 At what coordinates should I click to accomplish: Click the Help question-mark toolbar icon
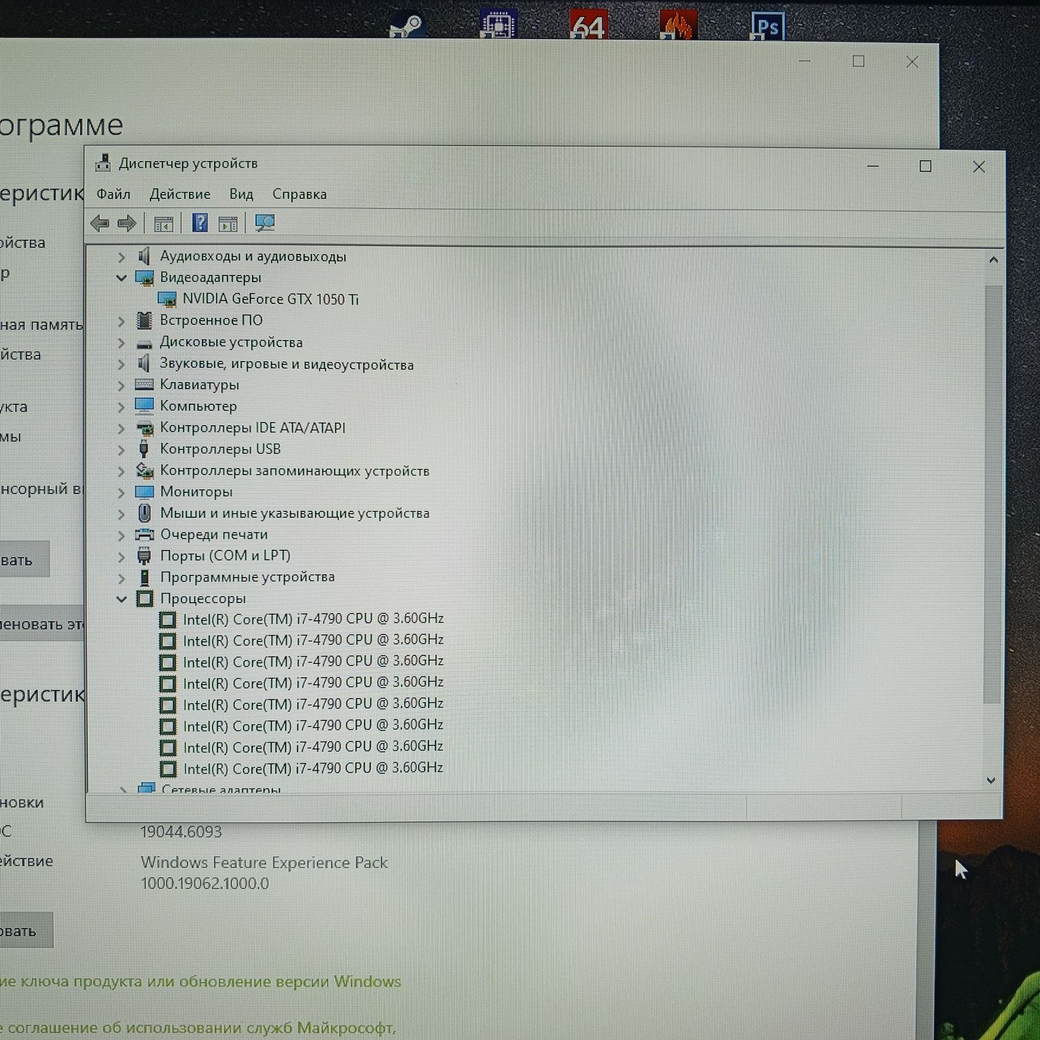200,223
